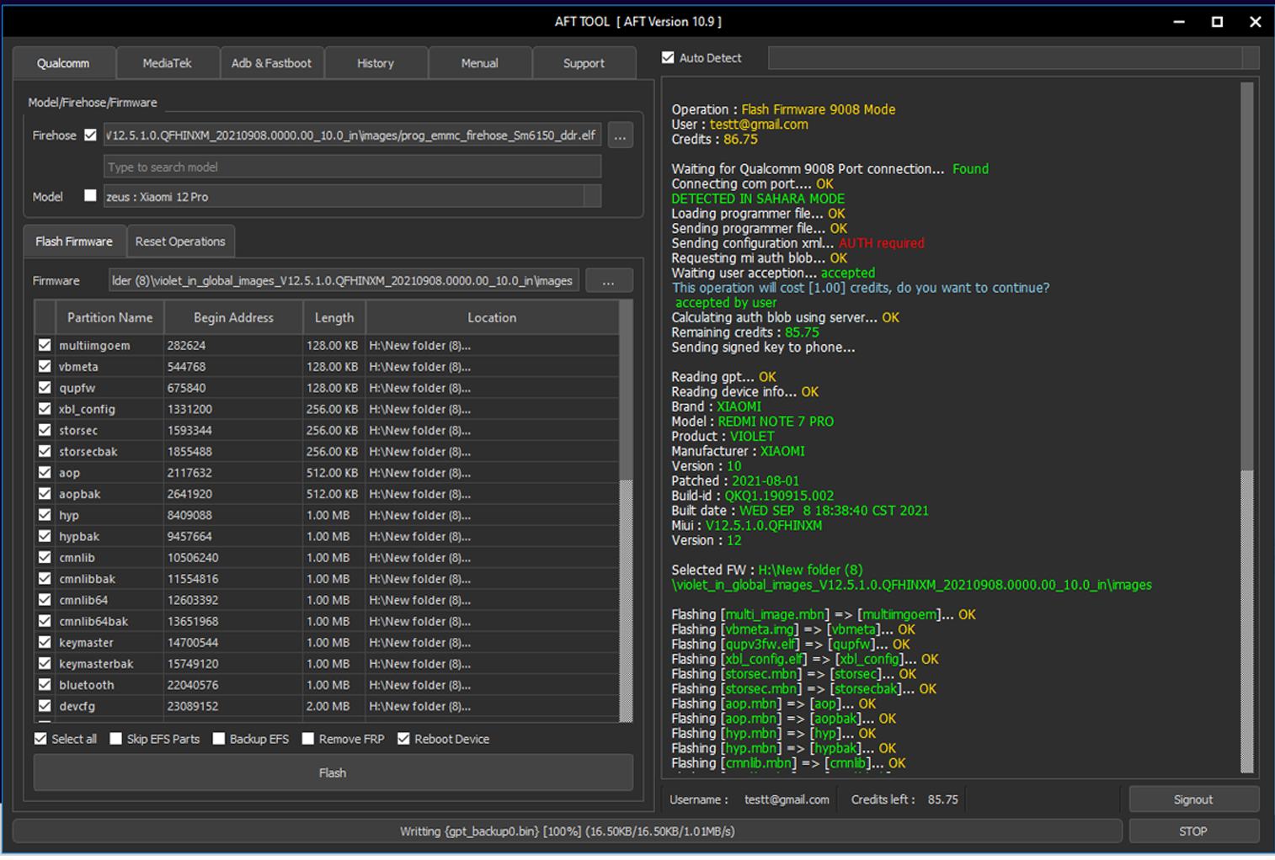Uncheck the qupfw partition checkbox
This screenshot has width=1275, height=860.
45,388
